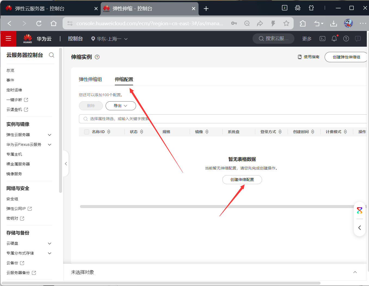369x286 pixels.
Task: Open a new browser tab
Action: 206,9
